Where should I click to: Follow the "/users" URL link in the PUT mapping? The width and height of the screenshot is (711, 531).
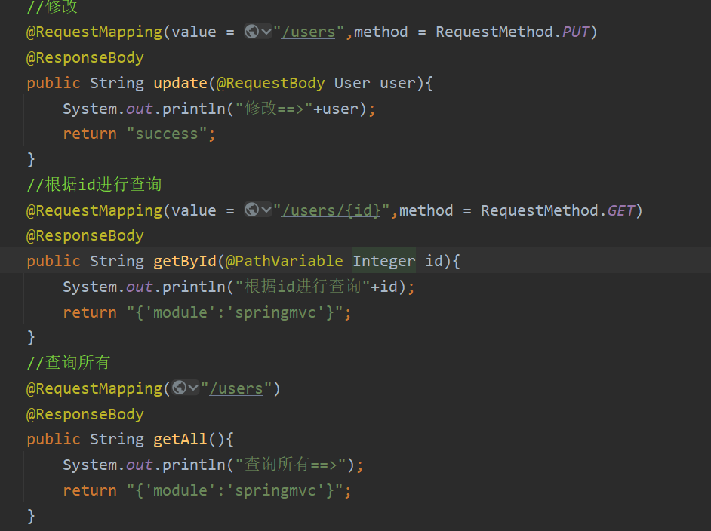click(x=308, y=32)
